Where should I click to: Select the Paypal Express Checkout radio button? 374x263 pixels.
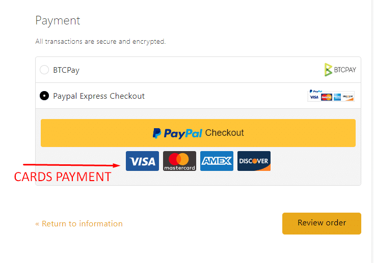(44, 96)
